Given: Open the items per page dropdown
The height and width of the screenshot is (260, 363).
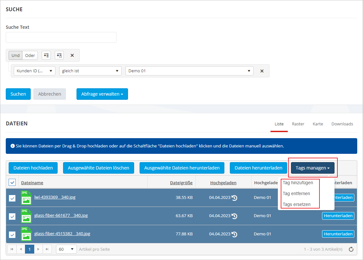Looking at the screenshot, I should pyautogui.click(x=66, y=249).
